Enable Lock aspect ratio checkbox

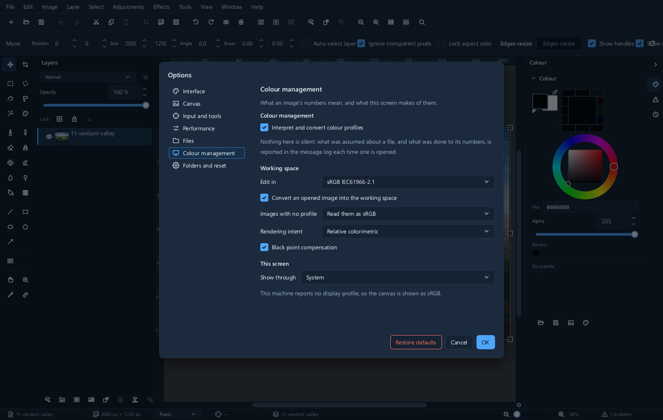[x=442, y=43]
